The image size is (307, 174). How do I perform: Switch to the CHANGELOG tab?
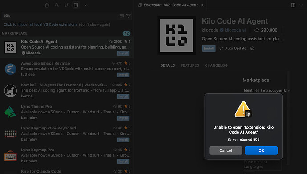click(216, 65)
